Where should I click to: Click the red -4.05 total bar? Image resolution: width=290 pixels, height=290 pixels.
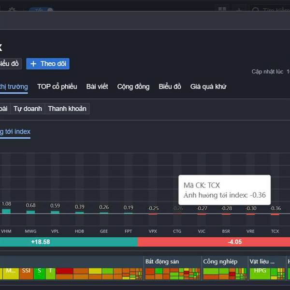[x=214, y=242]
